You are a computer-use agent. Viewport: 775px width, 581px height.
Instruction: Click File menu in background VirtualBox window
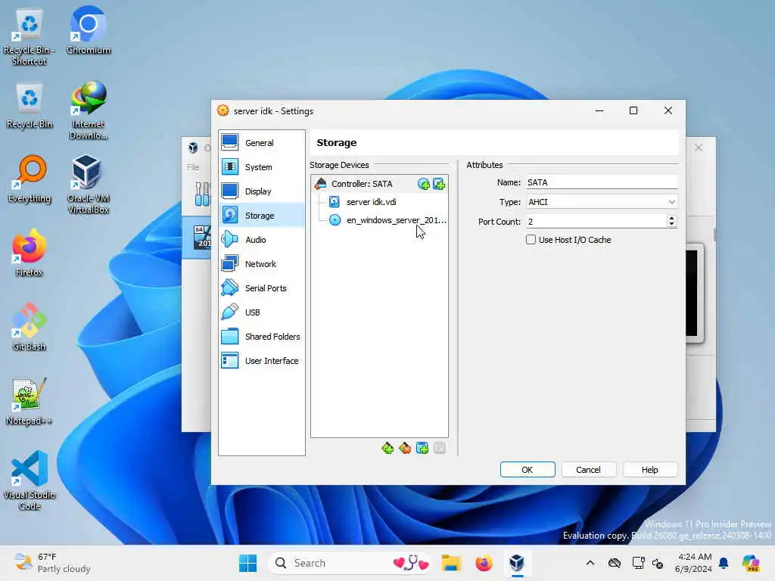[x=193, y=167]
